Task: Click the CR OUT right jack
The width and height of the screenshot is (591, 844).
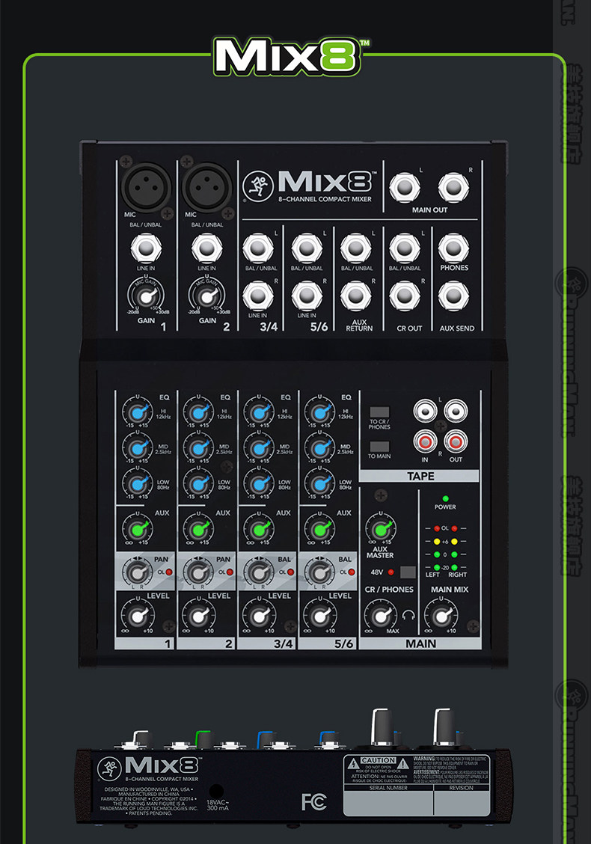Action: [x=404, y=296]
